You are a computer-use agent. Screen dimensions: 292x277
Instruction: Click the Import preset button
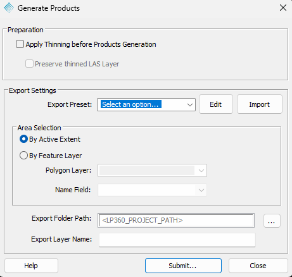(260, 104)
